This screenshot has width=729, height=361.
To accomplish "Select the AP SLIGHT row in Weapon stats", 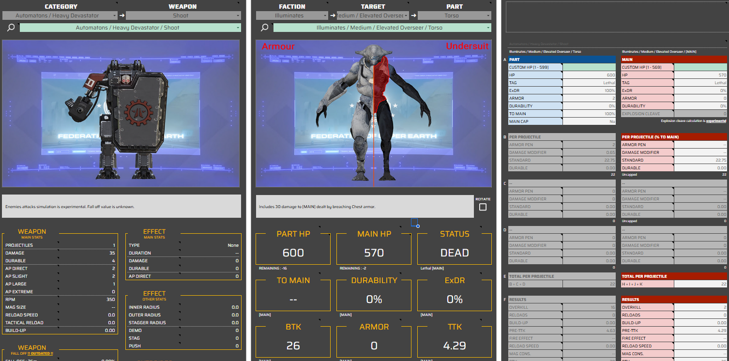I will pos(61,276).
